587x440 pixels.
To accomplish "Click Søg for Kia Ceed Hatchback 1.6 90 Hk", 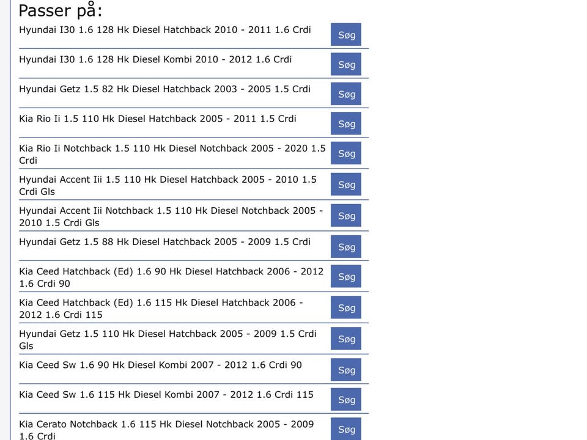I will 346,276.
